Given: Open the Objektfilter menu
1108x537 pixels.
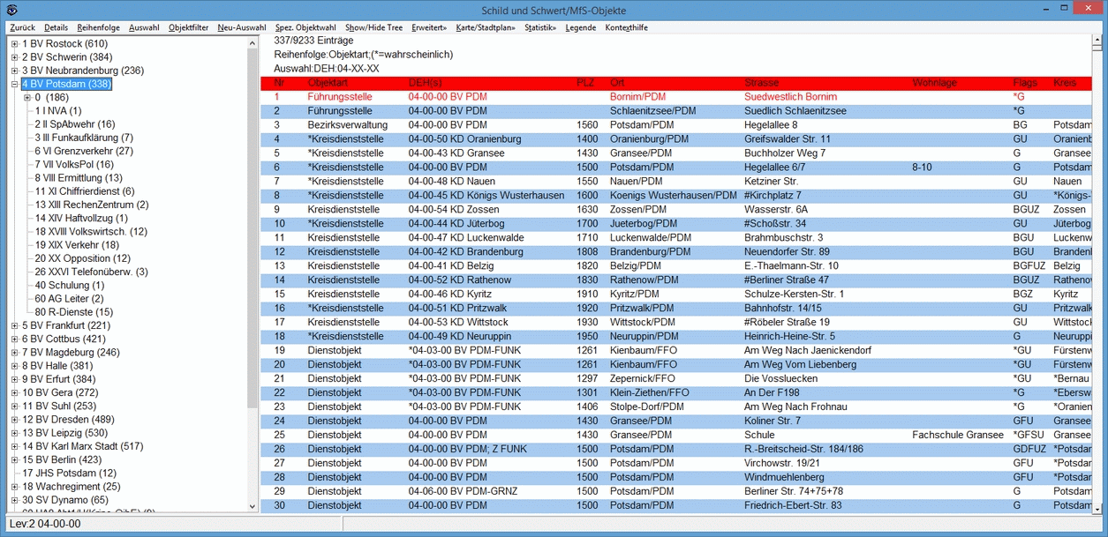Looking at the screenshot, I should point(188,27).
